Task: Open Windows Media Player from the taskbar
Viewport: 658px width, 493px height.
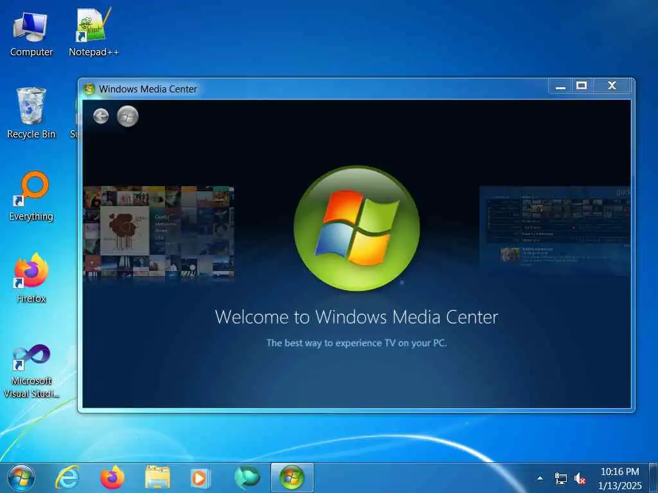Action: (x=200, y=478)
